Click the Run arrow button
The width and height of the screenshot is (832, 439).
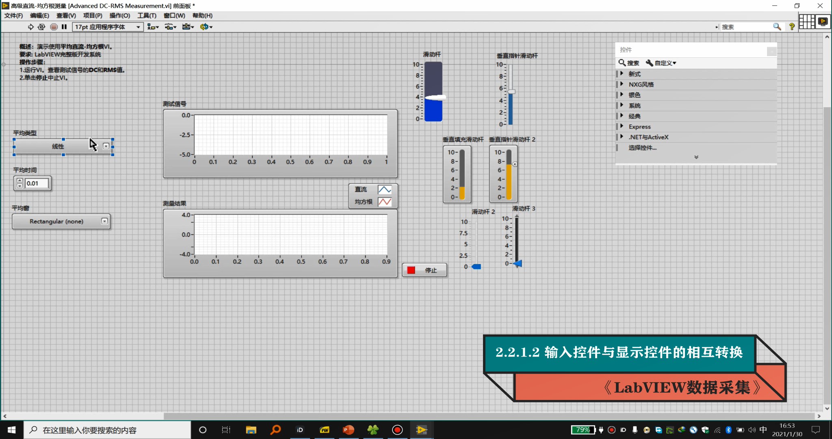pos(31,27)
